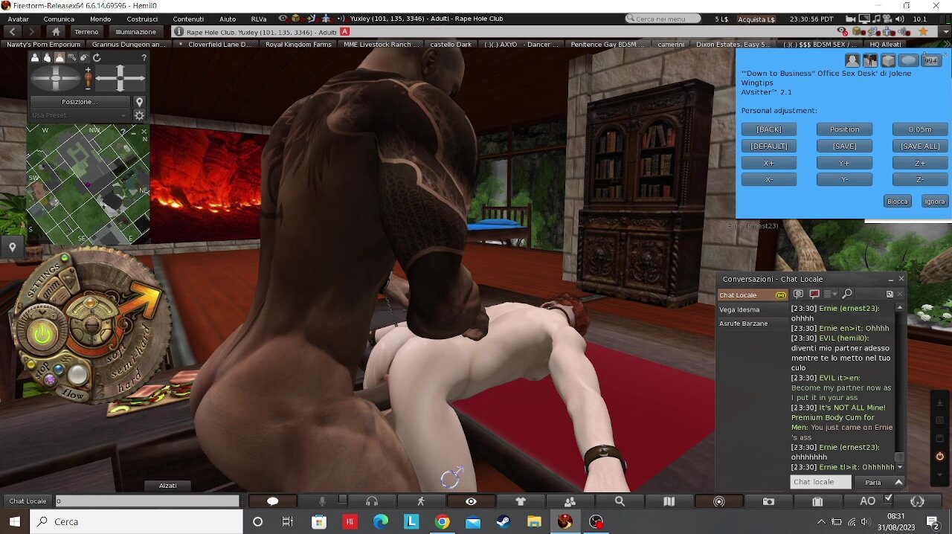Open the appearance shirt icon
The height and width of the screenshot is (534, 952).
(521, 501)
